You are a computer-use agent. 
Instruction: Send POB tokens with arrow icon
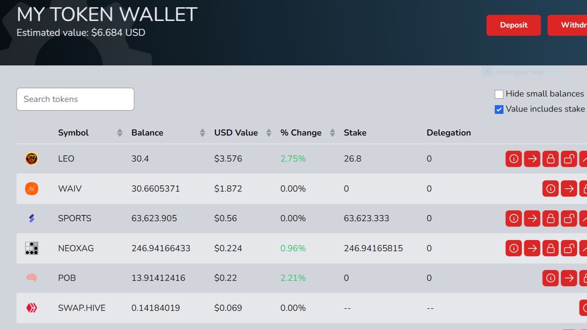tap(569, 278)
